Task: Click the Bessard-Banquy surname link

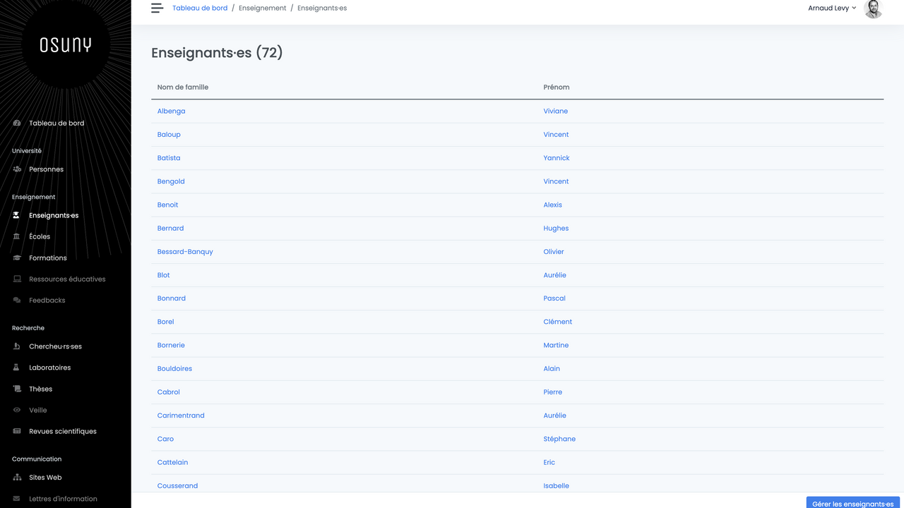Action: coord(185,252)
